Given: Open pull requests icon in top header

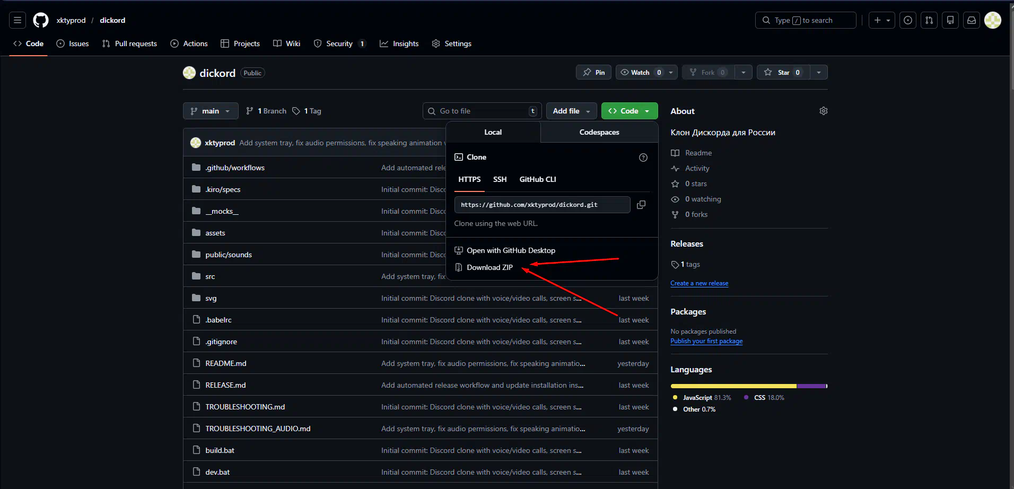Looking at the screenshot, I should 929,20.
